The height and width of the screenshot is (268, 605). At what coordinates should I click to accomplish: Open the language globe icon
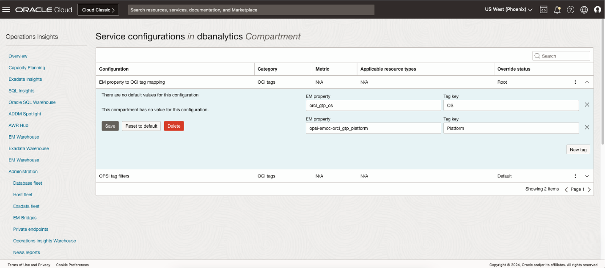584,10
